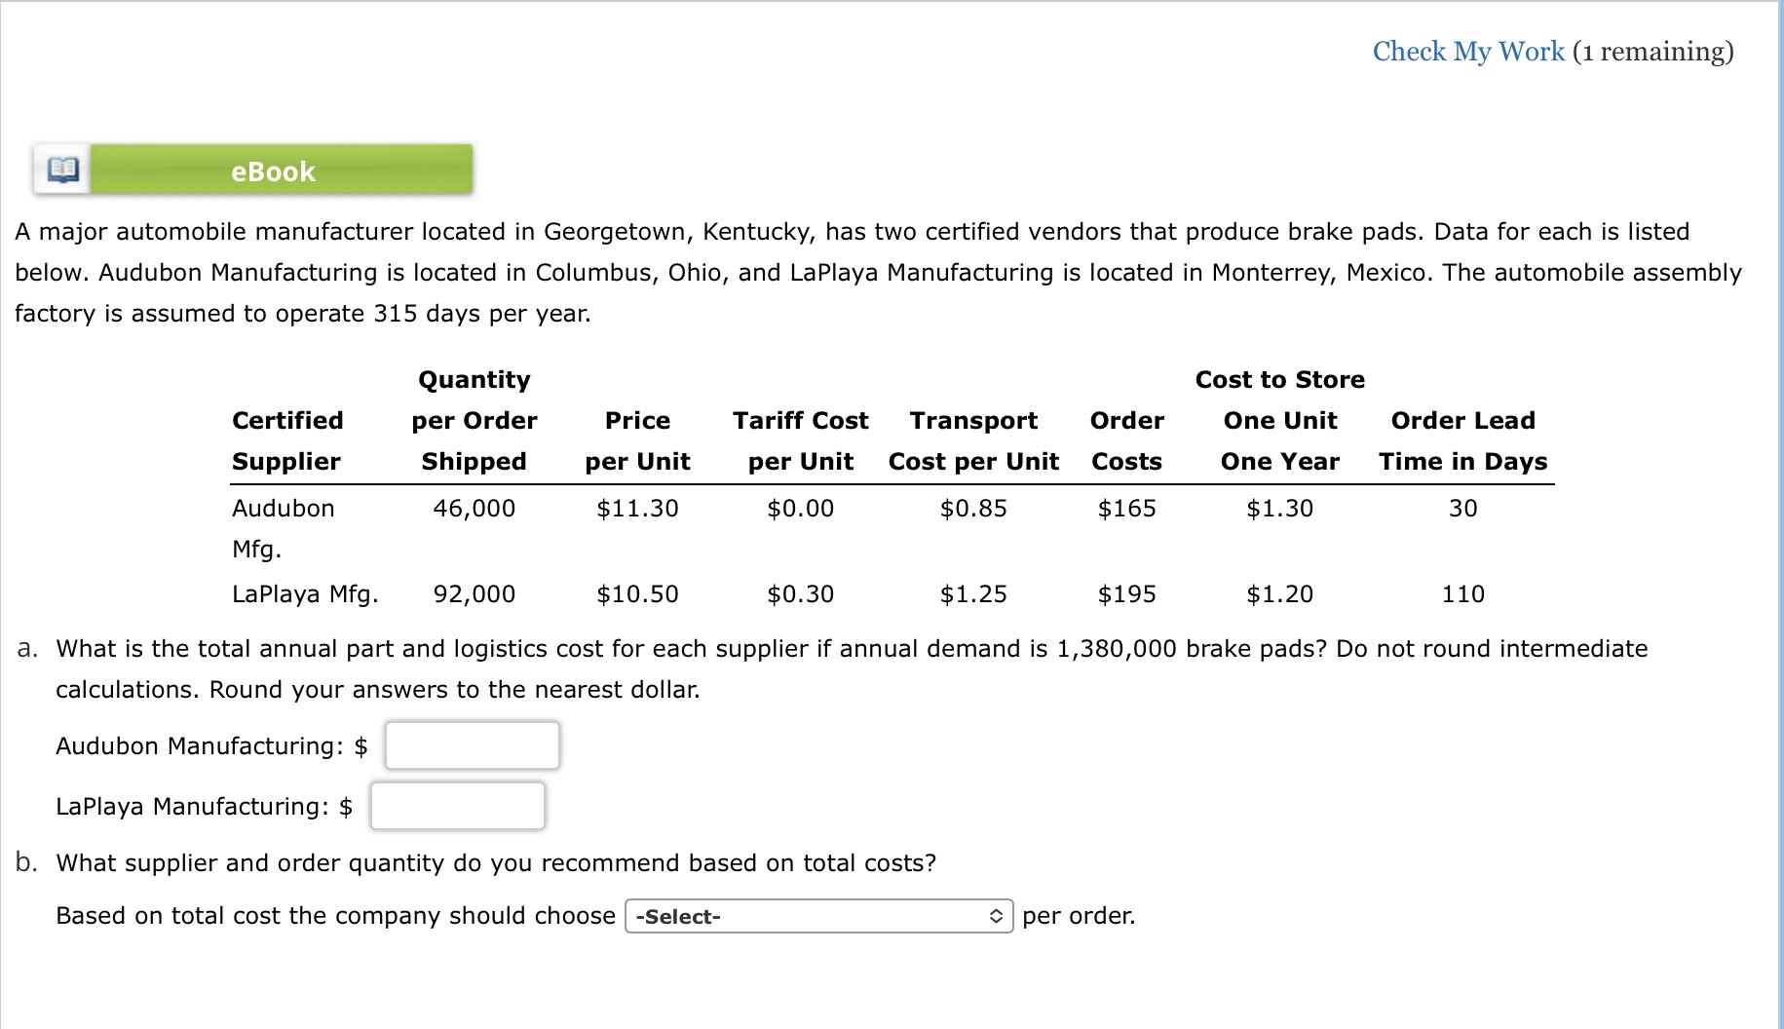Expand the supplier recommendation Select dropdown

pos(818,916)
